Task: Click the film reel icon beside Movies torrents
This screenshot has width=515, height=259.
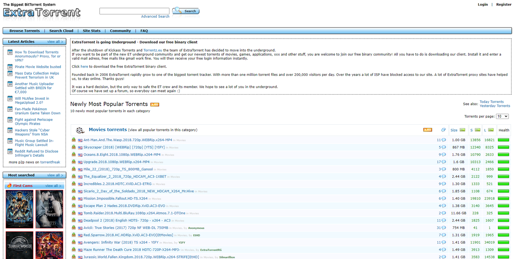Action: point(80,130)
